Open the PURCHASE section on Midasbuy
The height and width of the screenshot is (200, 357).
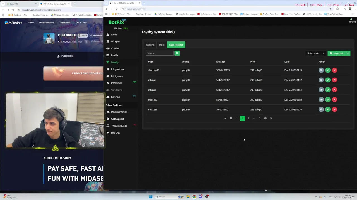(x=65, y=56)
